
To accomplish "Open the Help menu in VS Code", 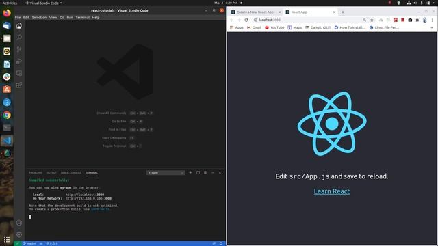I will [96, 18].
